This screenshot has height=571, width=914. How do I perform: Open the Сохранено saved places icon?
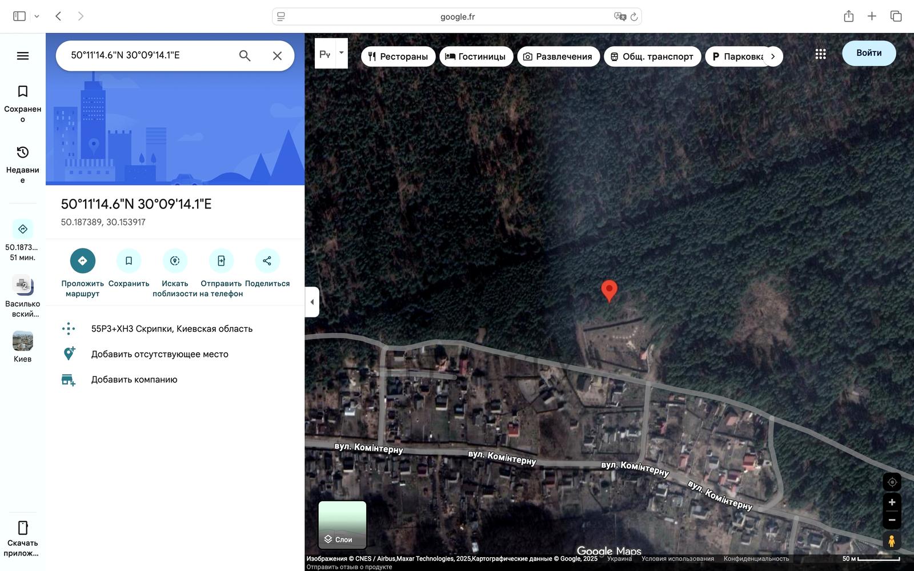coord(23,91)
